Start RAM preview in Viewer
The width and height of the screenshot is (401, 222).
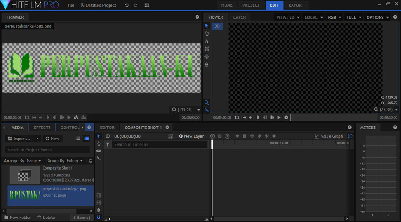point(286,118)
